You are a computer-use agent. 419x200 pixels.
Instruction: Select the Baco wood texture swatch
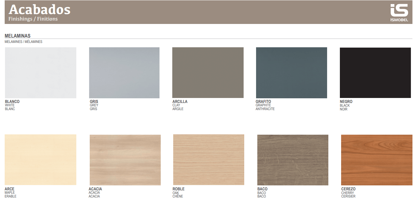tap(293, 160)
